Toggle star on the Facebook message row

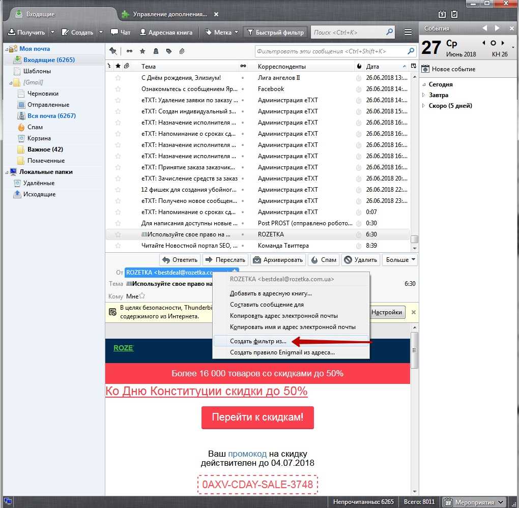[x=118, y=89]
